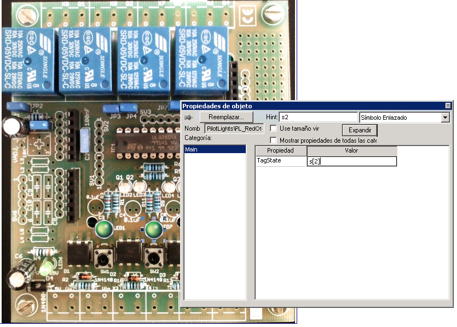Enable the Use tamaño vir checkbox

[x=274, y=129]
